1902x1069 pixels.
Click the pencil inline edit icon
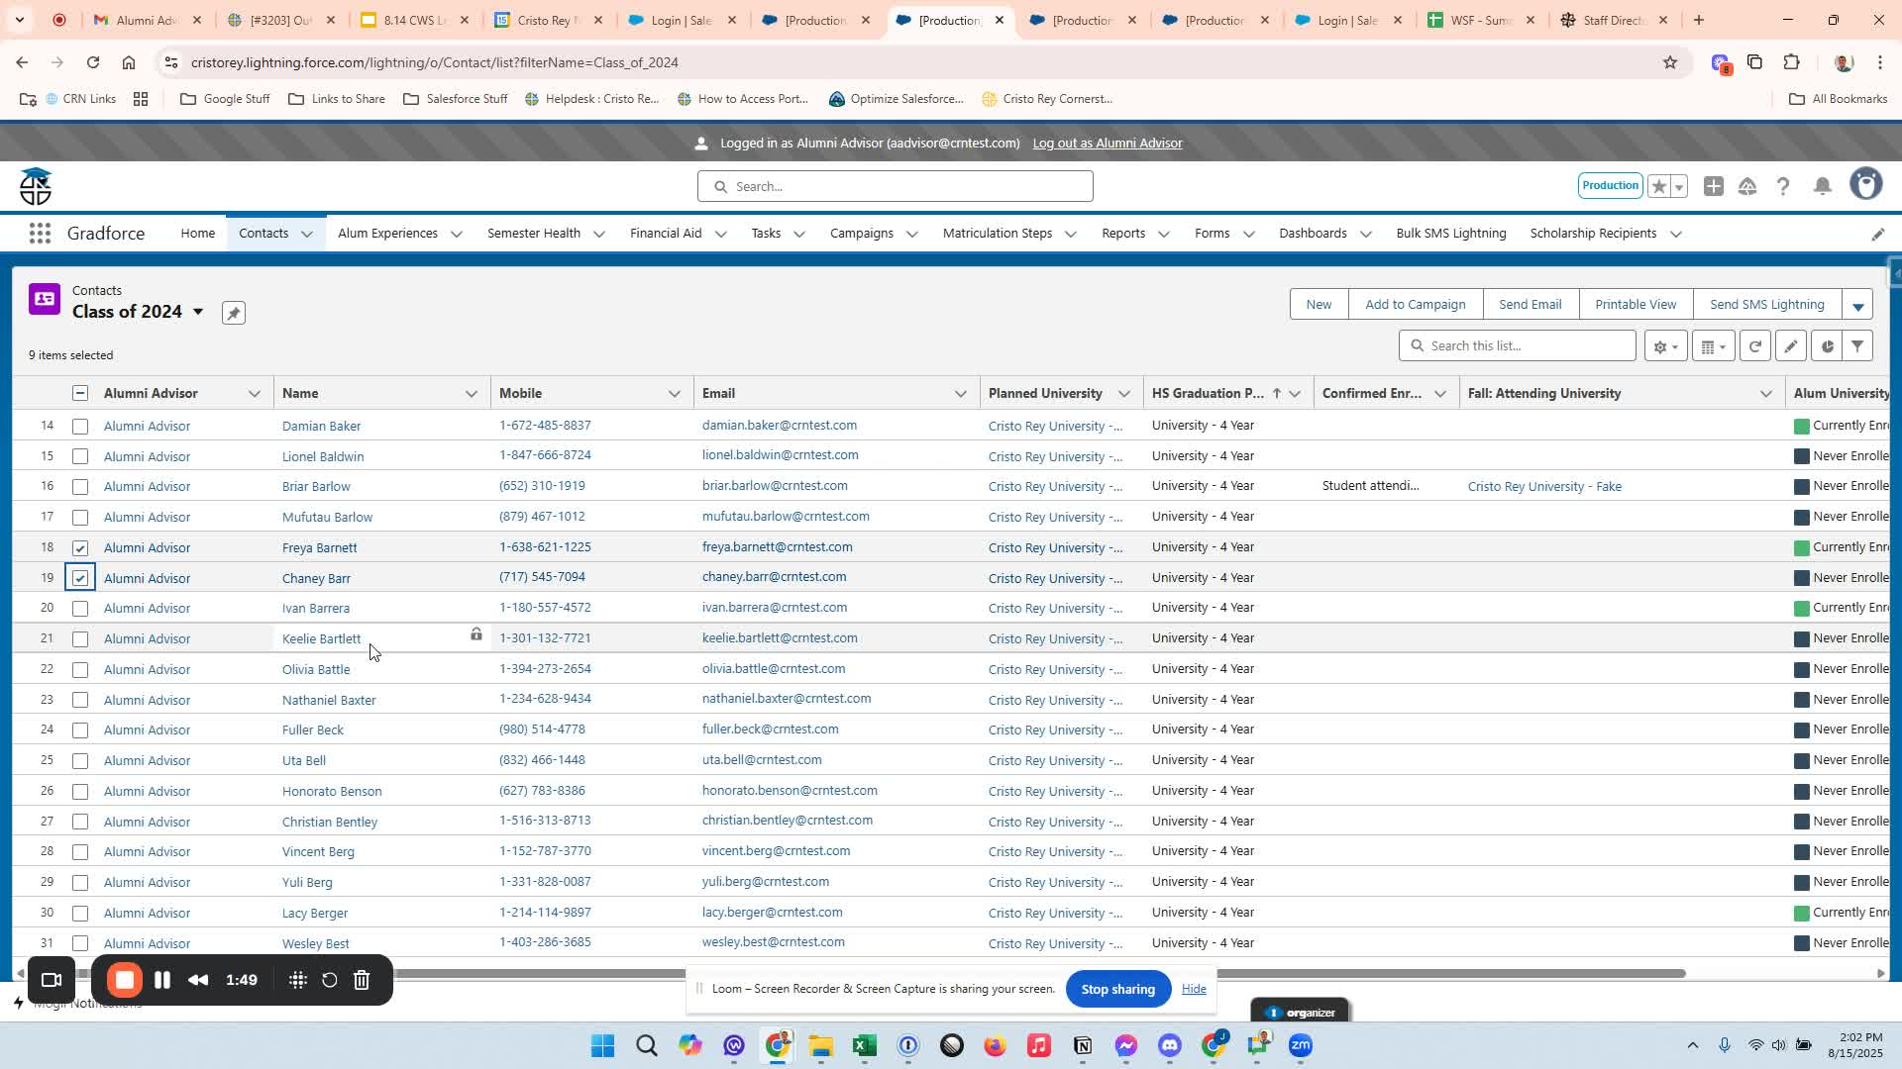(x=1791, y=346)
